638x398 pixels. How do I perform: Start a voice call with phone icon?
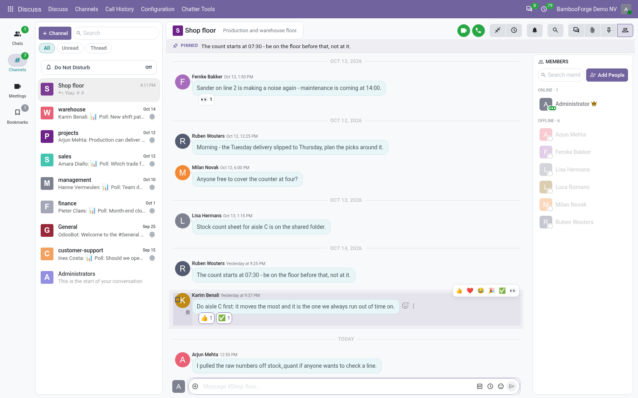tap(478, 30)
